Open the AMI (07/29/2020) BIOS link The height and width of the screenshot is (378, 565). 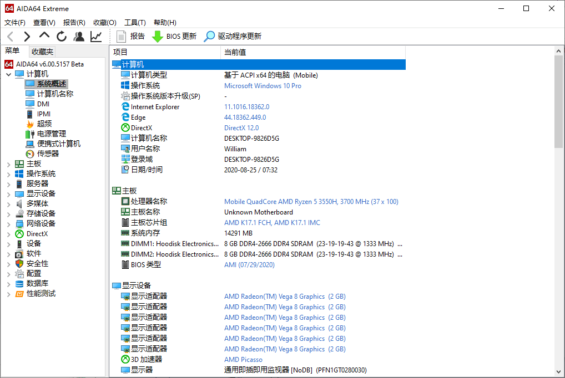tap(249, 265)
